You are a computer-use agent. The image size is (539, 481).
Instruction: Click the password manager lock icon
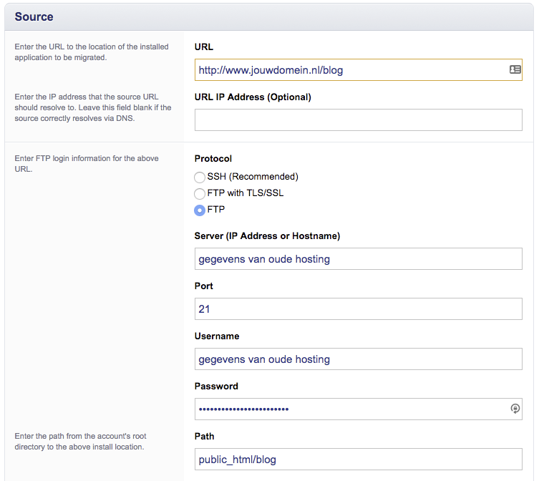click(x=515, y=409)
